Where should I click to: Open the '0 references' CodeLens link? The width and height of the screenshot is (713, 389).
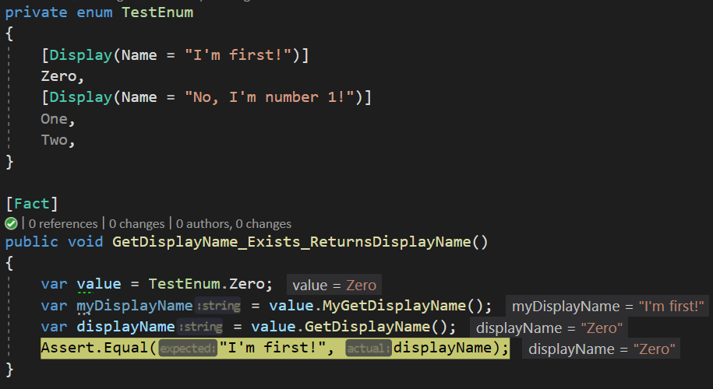tap(63, 224)
